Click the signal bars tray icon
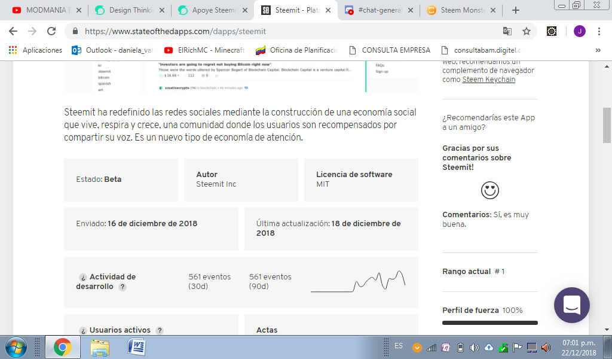This screenshot has height=359, width=612. coord(432,347)
